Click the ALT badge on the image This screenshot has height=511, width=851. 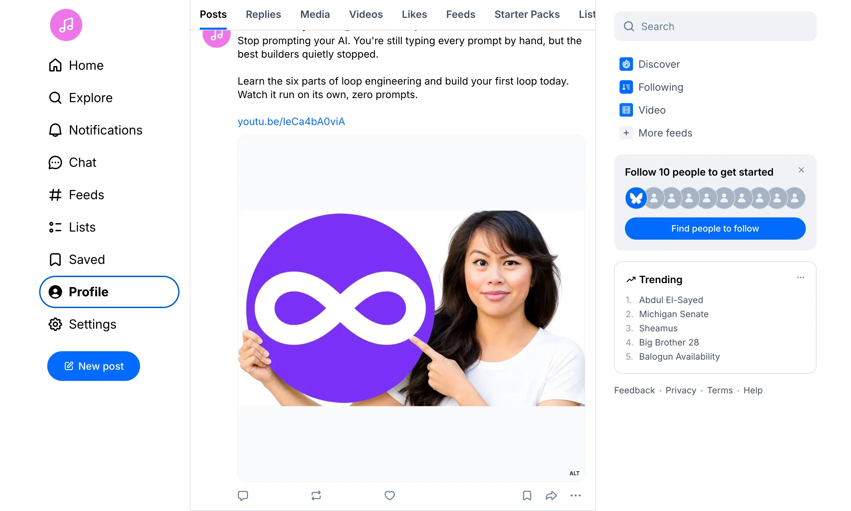pyautogui.click(x=574, y=473)
